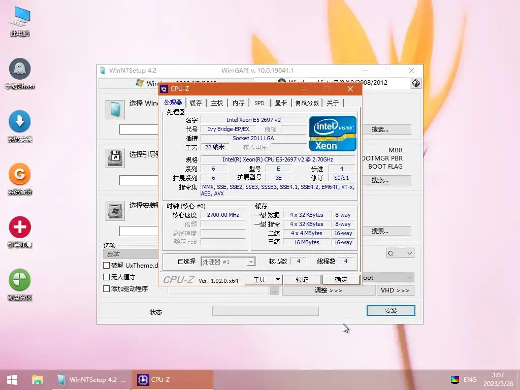Viewport: 520px width, 390px height.
Task: Launch the 引导修复 desktop shortcut
Action: 20,232
